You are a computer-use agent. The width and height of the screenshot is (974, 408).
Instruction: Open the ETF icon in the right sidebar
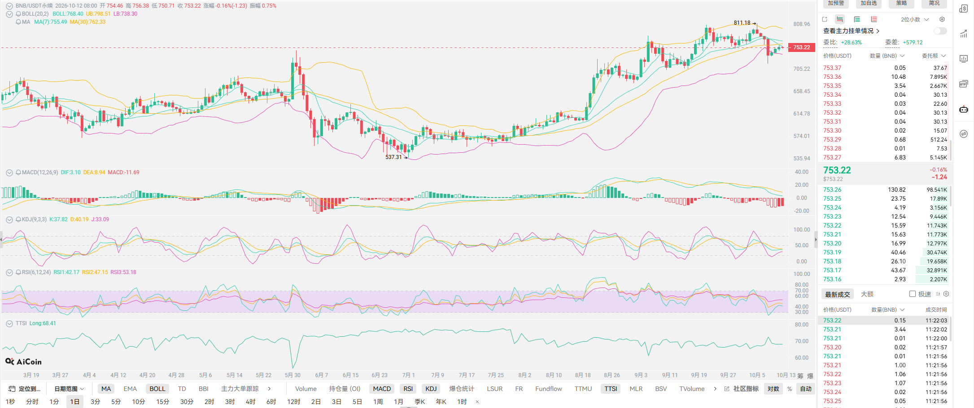[x=963, y=84]
